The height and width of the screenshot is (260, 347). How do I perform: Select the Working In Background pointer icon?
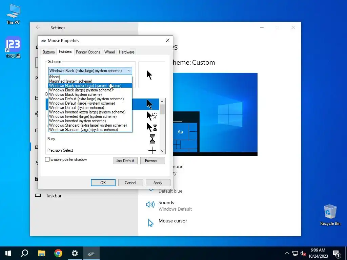(x=152, y=127)
